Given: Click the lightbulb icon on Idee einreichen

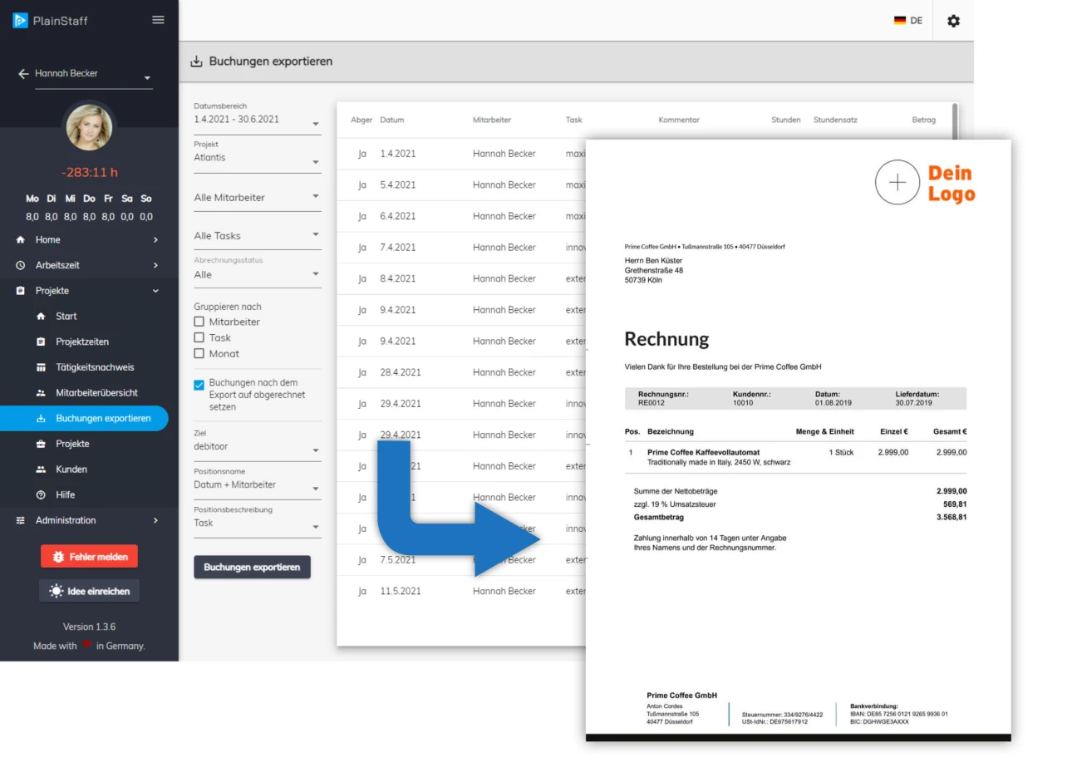Looking at the screenshot, I should (56, 591).
